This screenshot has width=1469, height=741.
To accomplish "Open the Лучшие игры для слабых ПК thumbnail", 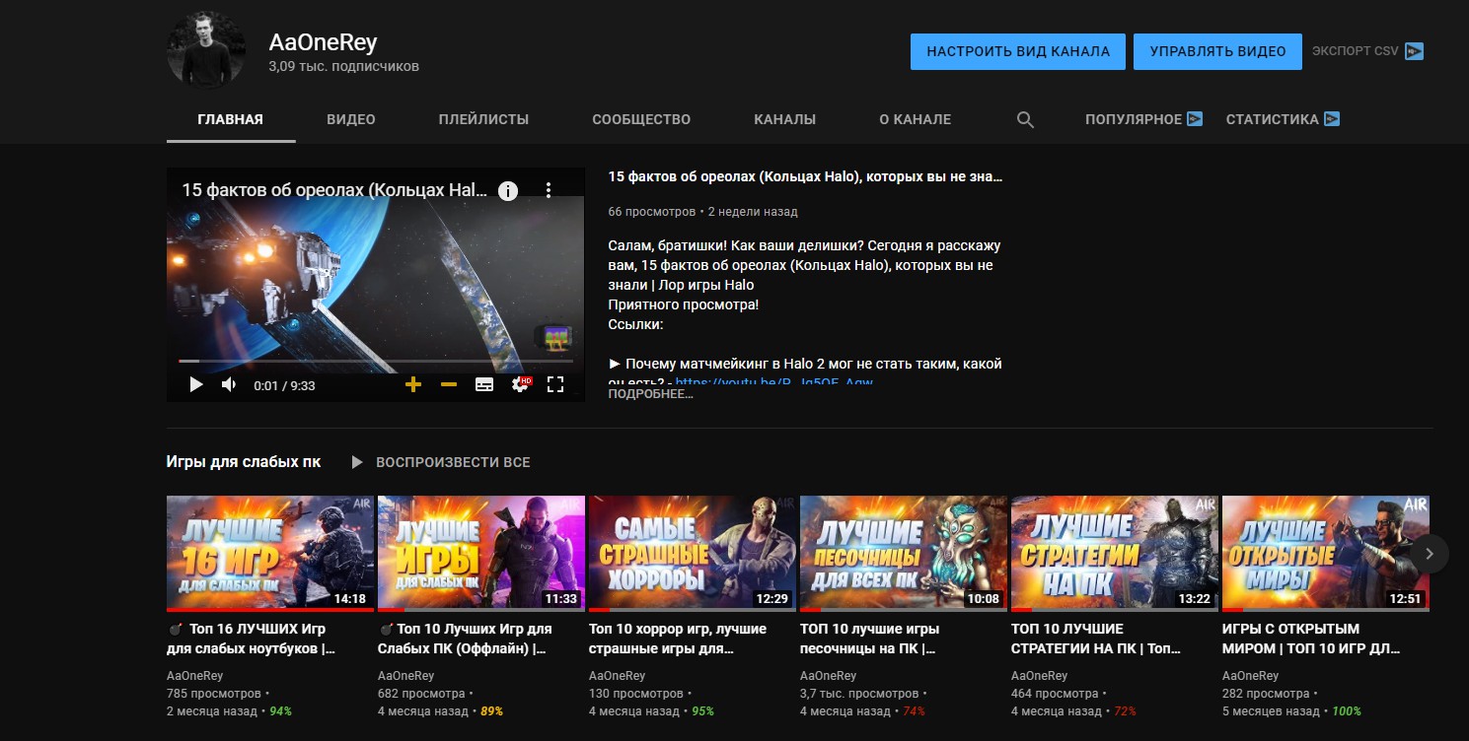I will 481,553.
